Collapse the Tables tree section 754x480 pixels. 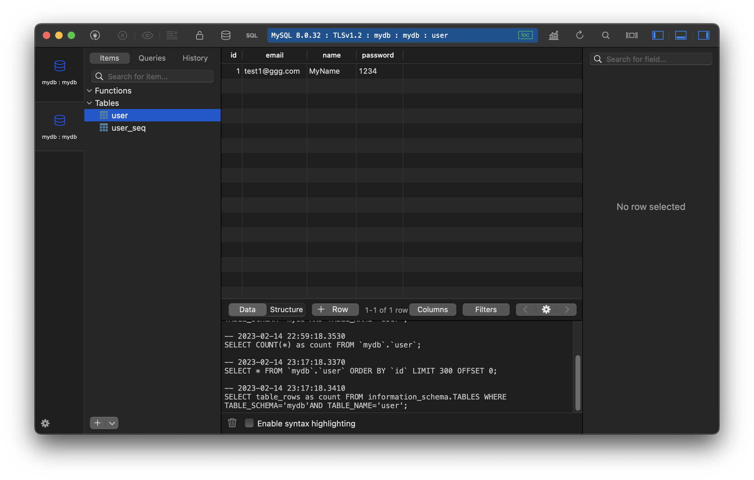(89, 103)
